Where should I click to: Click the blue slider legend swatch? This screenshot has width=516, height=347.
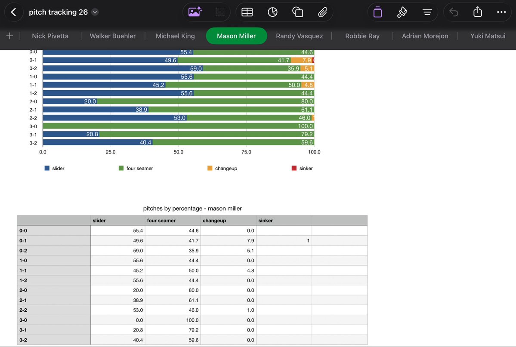pyautogui.click(x=47, y=168)
